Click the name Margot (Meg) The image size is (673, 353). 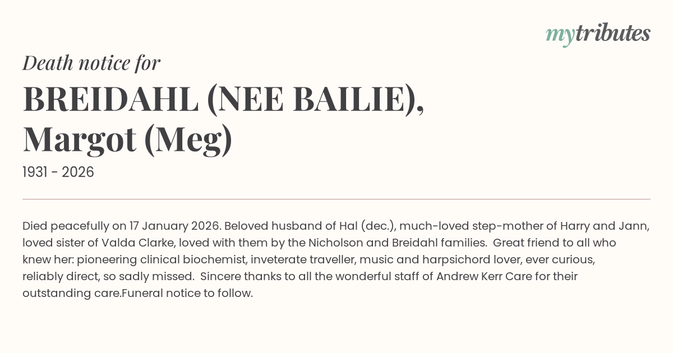(x=127, y=140)
